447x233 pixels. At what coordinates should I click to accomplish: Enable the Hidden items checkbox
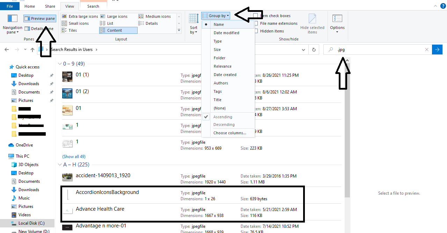(256, 31)
